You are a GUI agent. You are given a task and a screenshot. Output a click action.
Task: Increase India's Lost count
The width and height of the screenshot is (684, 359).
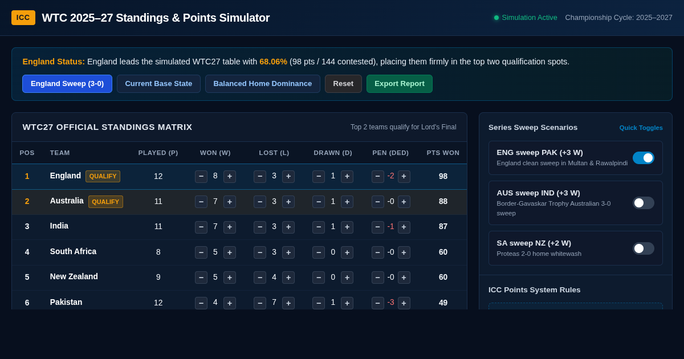[288, 227]
